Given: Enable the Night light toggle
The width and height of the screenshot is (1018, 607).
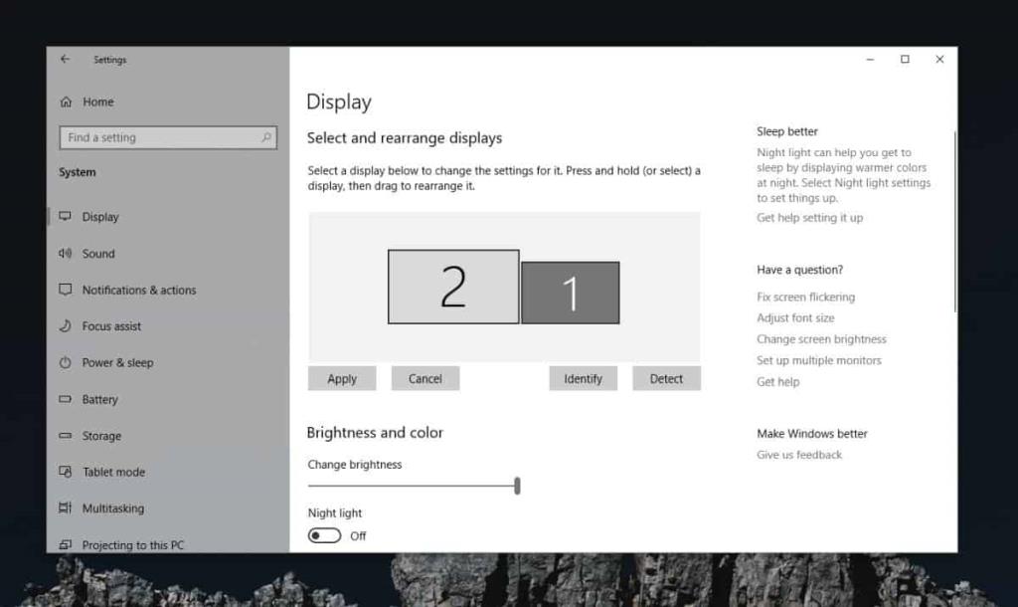Looking at the screenshot, I should click(x=323, y=535).
